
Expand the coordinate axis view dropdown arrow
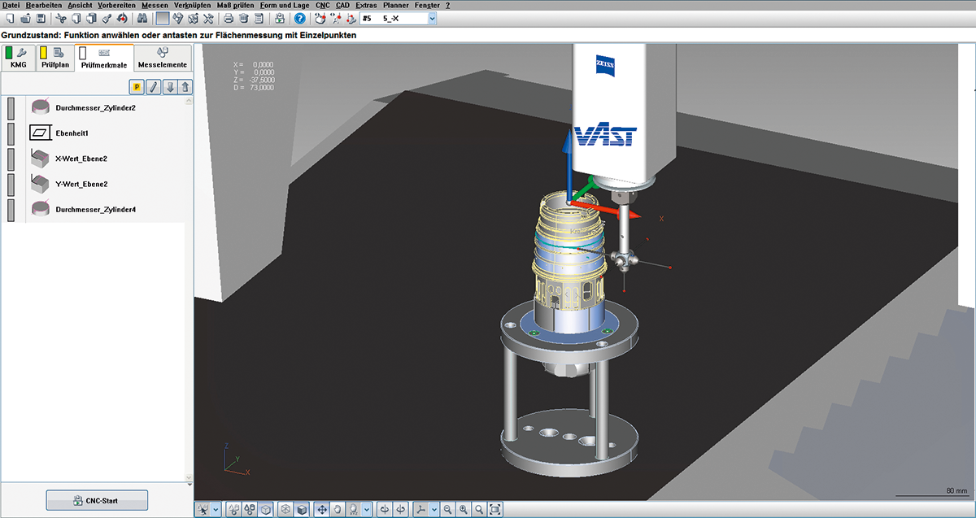click(x=434, y=509)
